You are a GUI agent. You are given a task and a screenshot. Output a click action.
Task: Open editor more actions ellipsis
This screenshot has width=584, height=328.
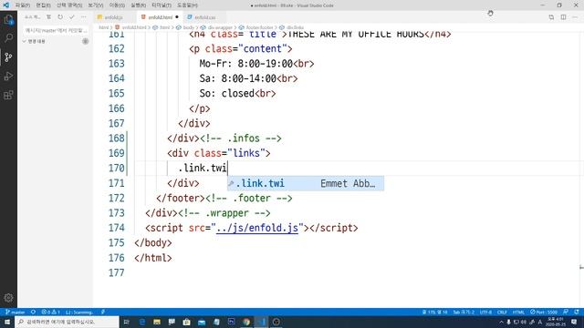click(575, 17)
